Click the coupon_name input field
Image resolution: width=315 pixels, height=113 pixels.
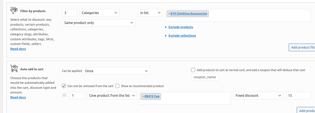click(205, 77)
